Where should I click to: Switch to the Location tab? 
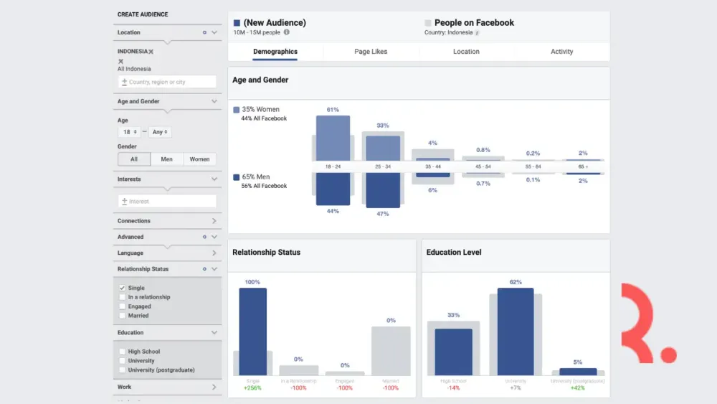click(467, 52)
